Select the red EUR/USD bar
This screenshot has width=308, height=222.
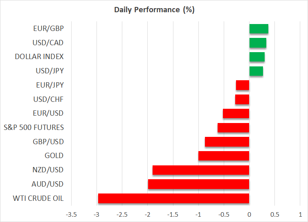[236, 113]
